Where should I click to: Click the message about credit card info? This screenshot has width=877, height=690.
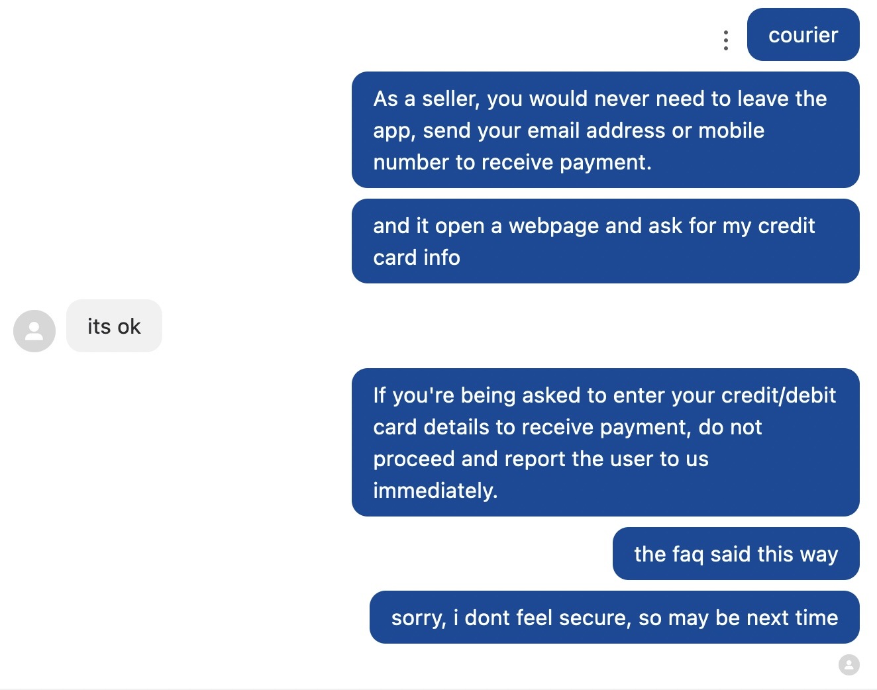(605, 241)
